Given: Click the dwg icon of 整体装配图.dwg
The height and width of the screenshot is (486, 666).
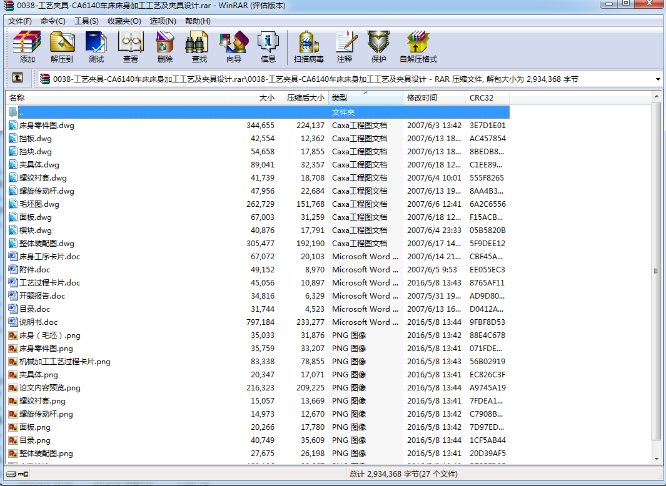Looking at the screenshot, I should click(13, 243).
